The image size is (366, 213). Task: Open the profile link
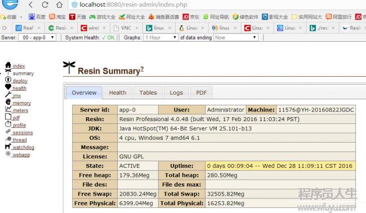click(x=19, y=126)
